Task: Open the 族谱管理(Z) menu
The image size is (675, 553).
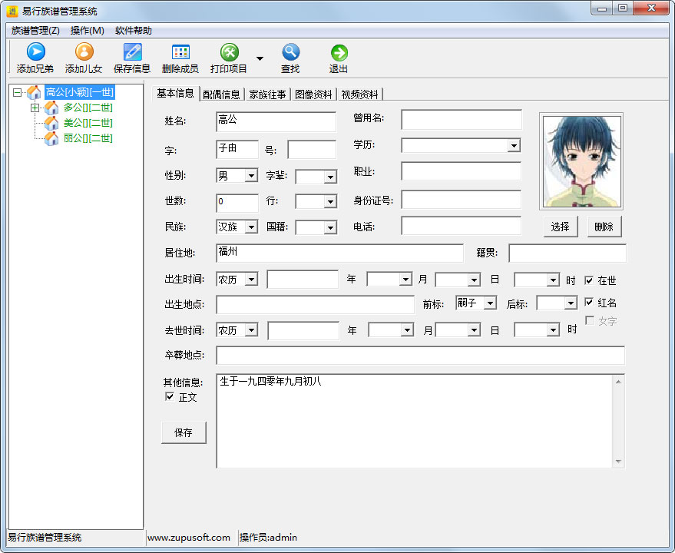Action: tap(35, 31)
